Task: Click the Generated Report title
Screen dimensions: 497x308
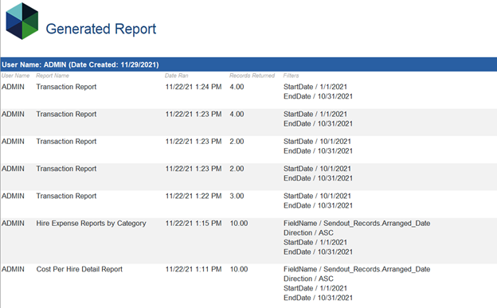Action: pyautogui.click(x=101, y=29)
